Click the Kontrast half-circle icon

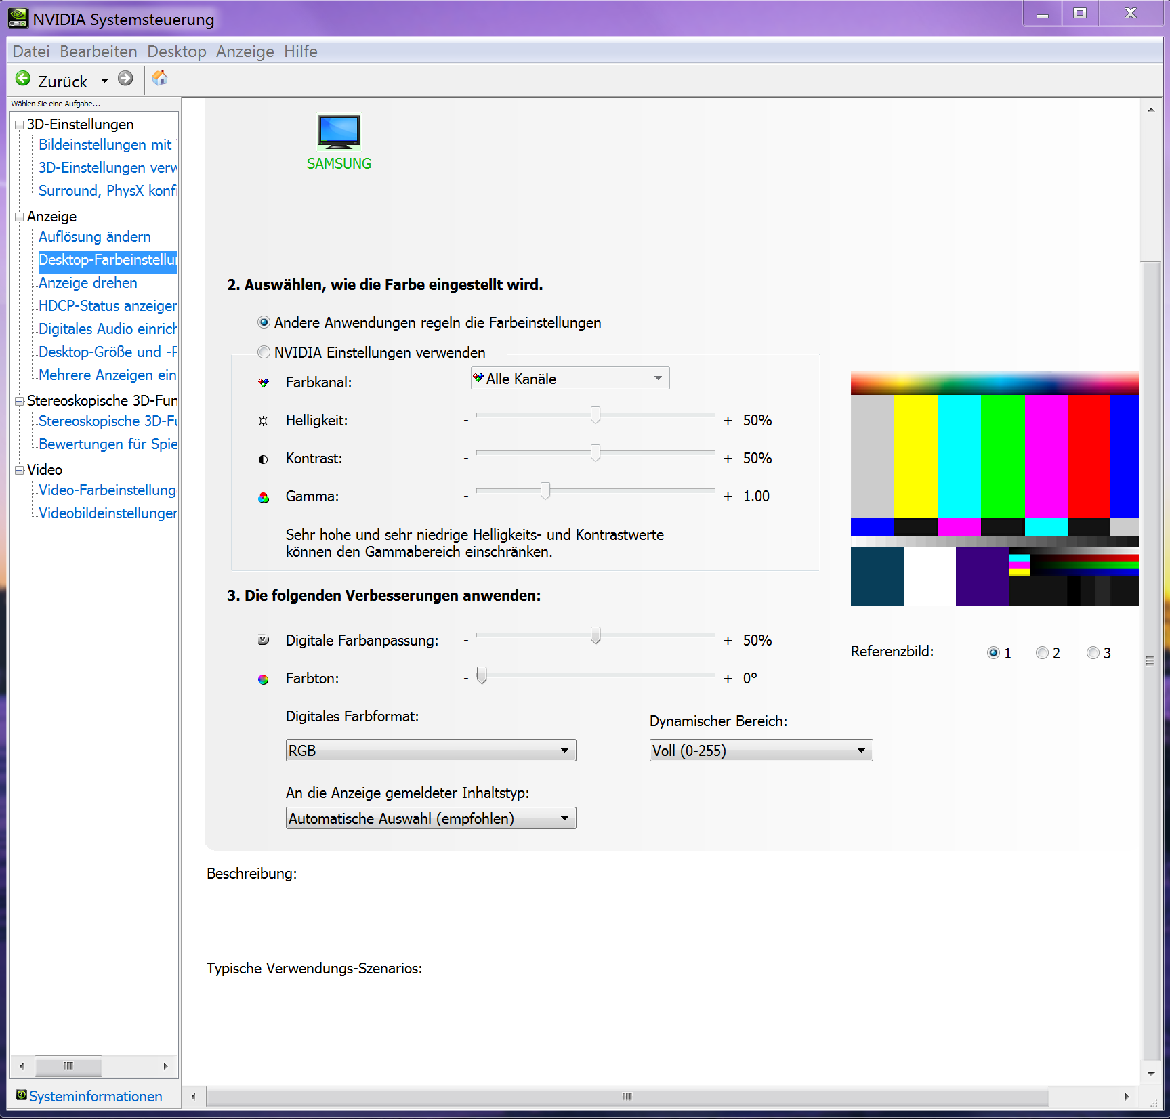tap(264, 459)
